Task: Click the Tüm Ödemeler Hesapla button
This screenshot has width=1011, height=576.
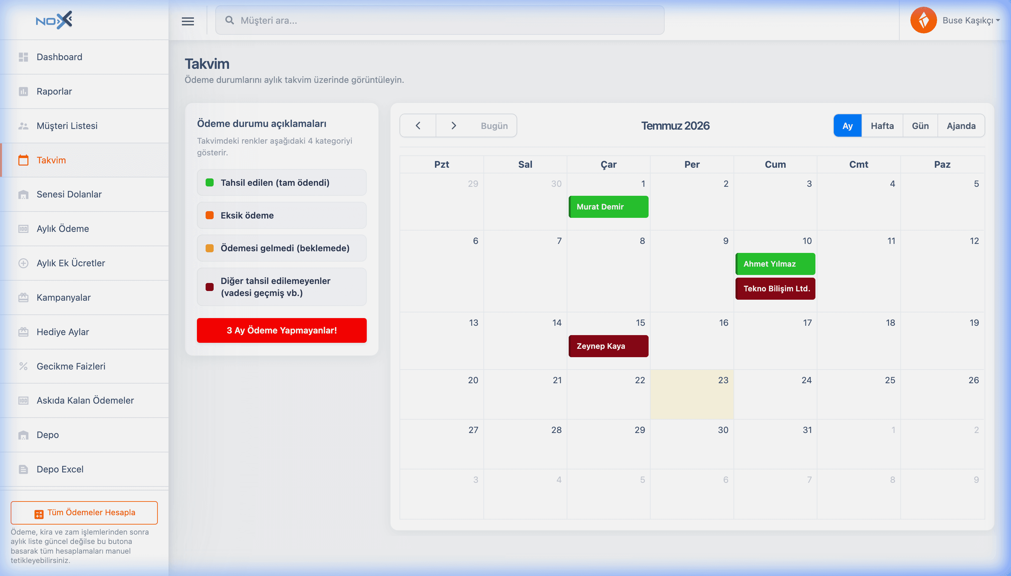Action: pyautogui.click(x=84, y=513)
